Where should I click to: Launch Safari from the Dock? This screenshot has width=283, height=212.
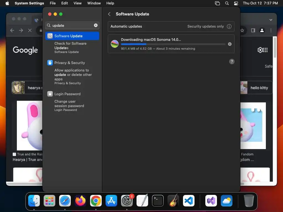tap(65, 201)
